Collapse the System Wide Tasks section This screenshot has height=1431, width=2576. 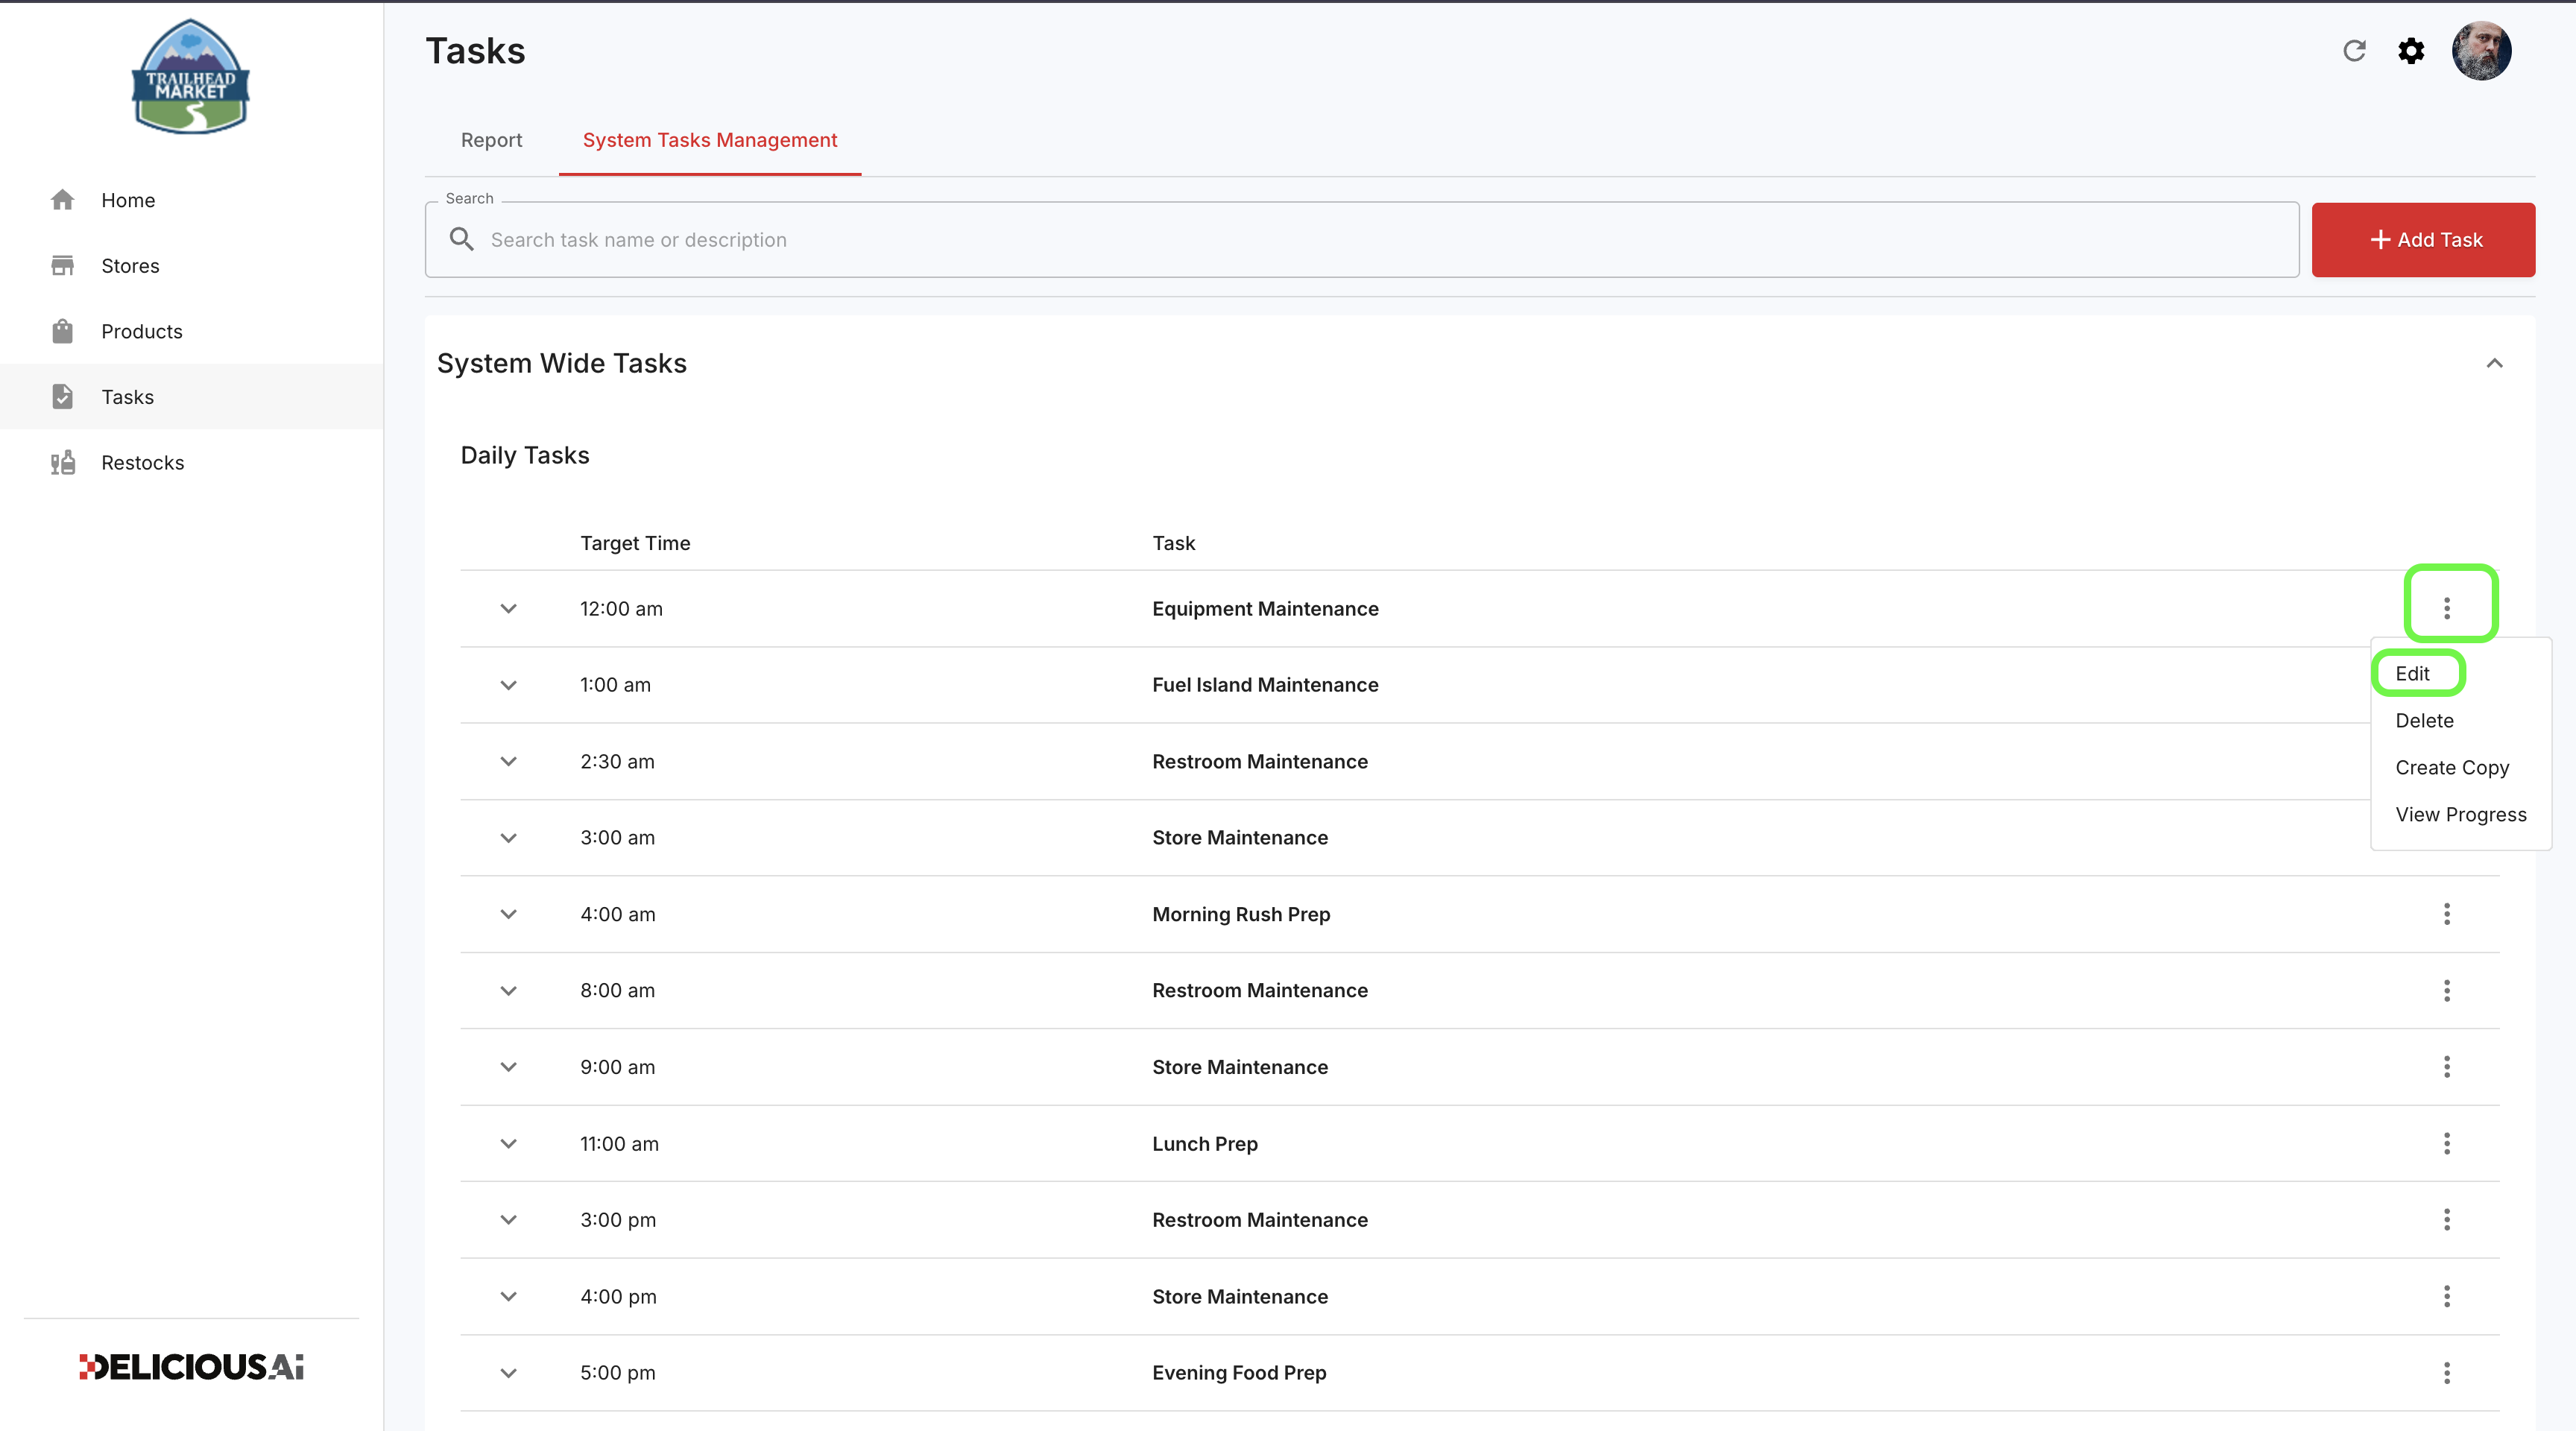point(2494,363)
